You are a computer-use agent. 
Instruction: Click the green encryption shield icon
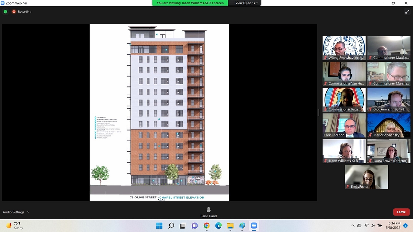(5, 12)
